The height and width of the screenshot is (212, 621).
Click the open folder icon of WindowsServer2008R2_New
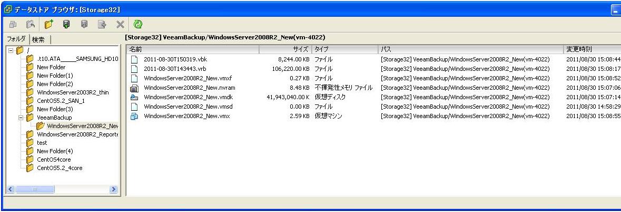pos(40,126)
